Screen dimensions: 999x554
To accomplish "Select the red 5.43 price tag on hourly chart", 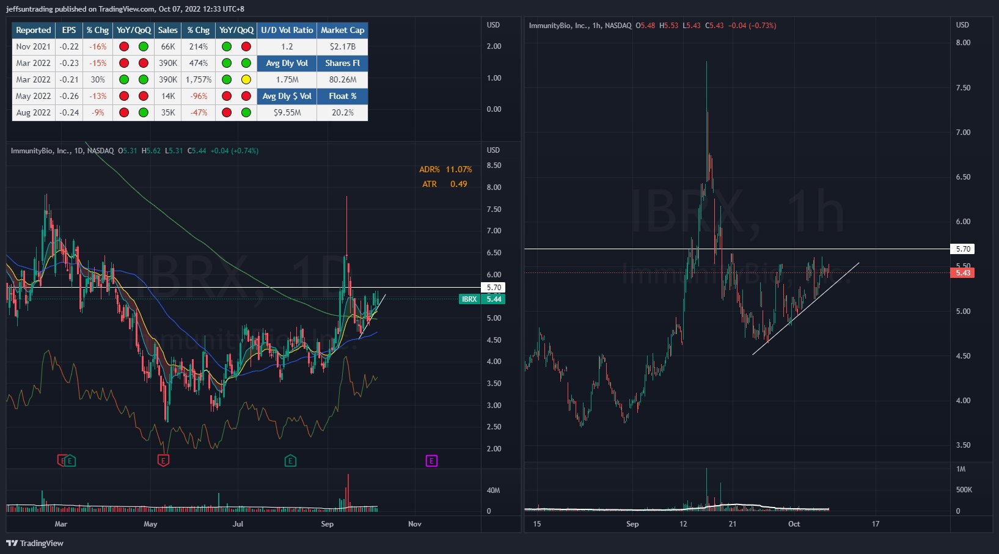I will coord(962,272).
